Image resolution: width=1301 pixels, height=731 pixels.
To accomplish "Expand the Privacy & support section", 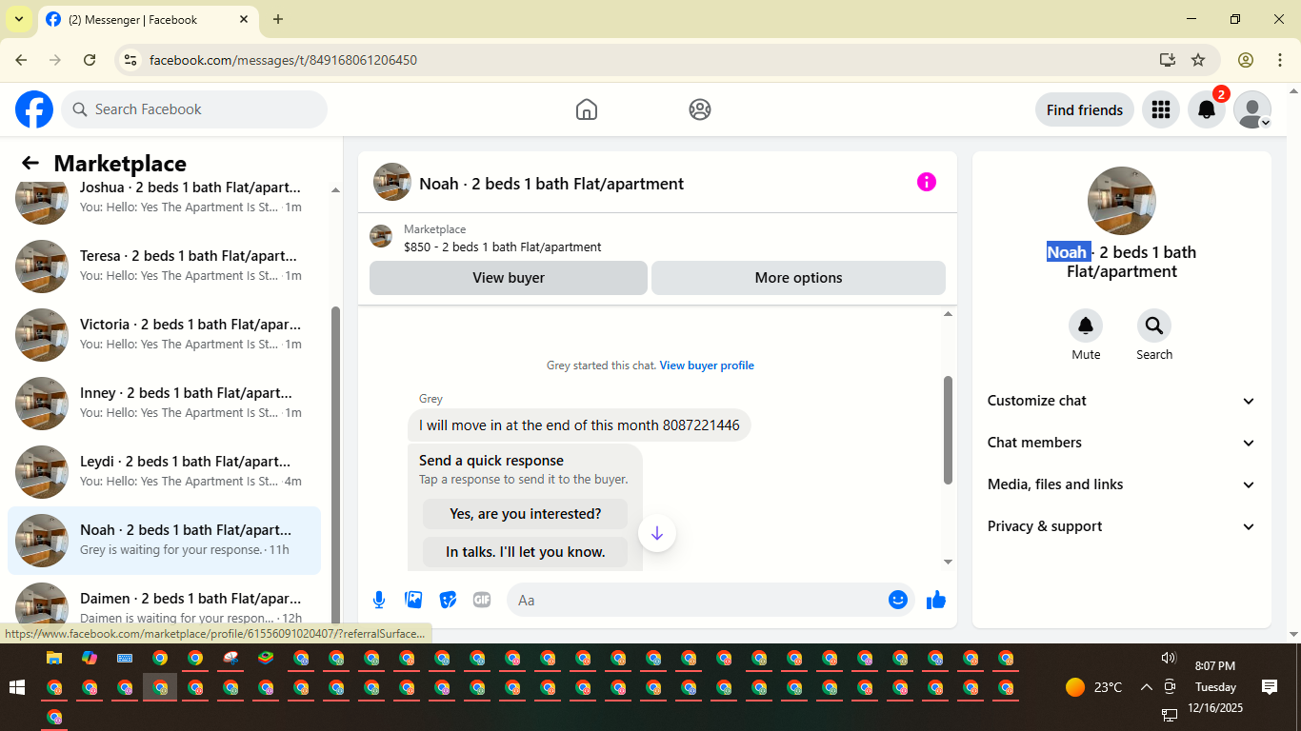I will [x=1122, y=526].
